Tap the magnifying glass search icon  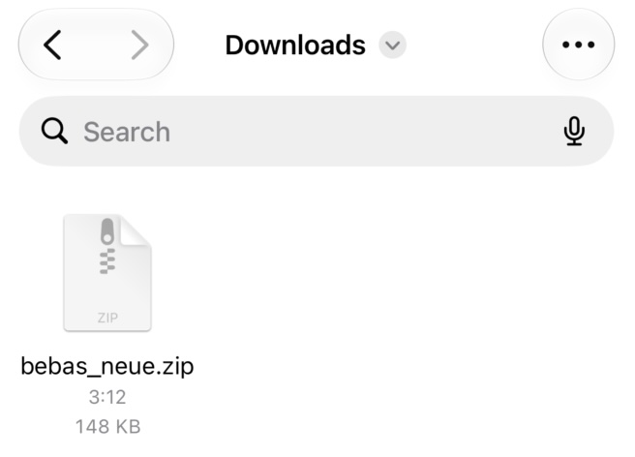pos(54,131)
